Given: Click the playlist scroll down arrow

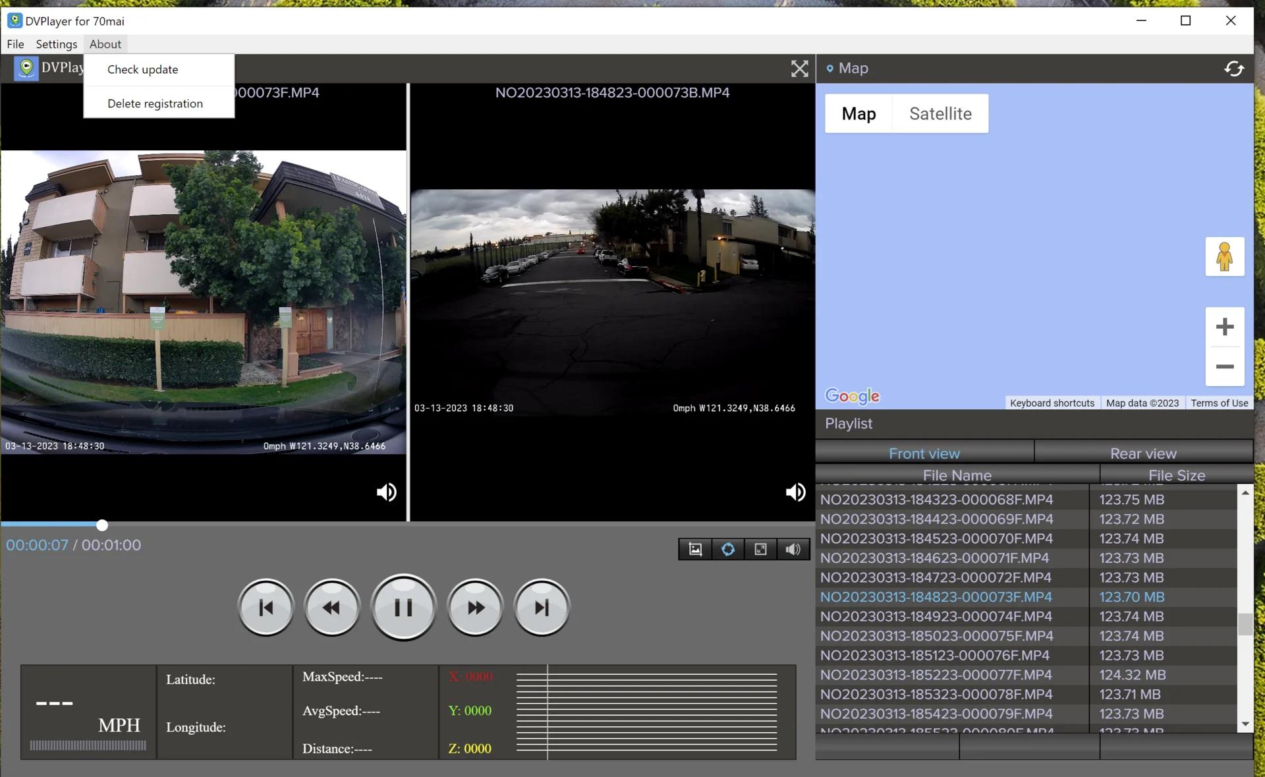Looking at the screenshot, I should pos(1245,724).
